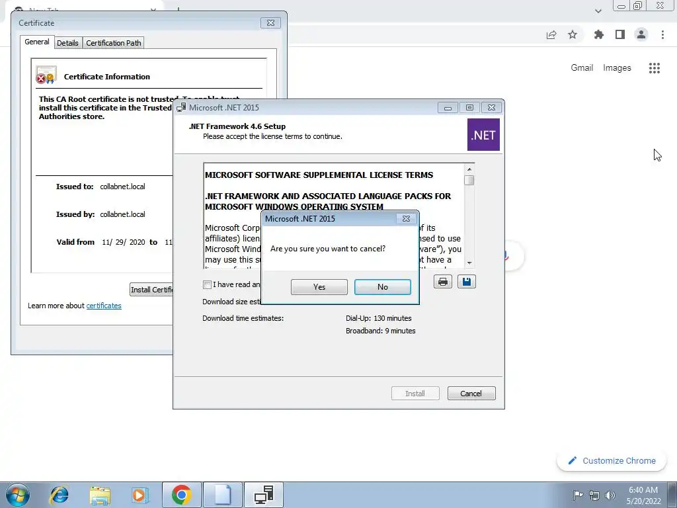Open Windows Explorer from the taskbar

click(x=100, y=495)
